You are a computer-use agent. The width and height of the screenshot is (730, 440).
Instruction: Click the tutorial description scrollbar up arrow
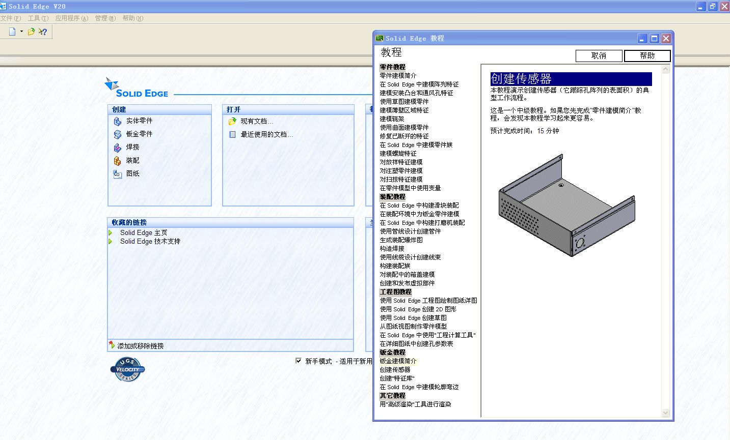665,70
